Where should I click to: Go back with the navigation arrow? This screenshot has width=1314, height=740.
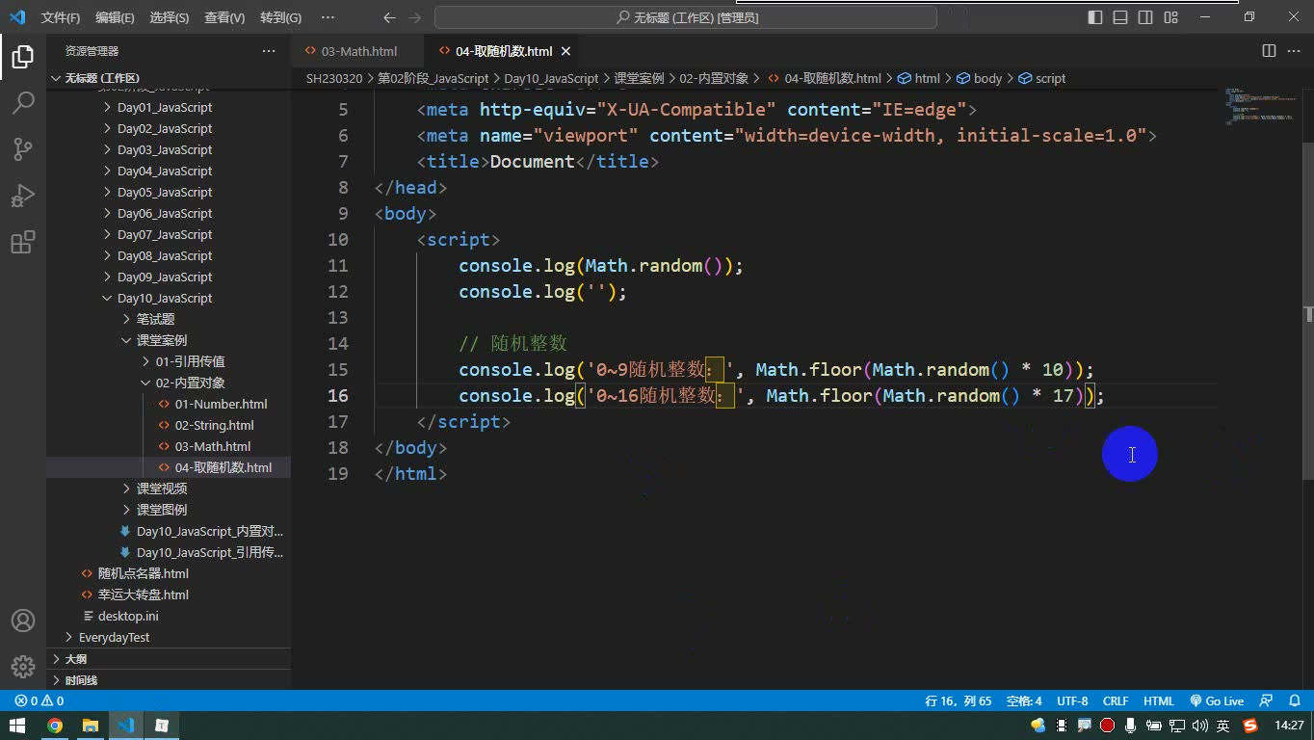pyautogui.click(x=389, y=17)
